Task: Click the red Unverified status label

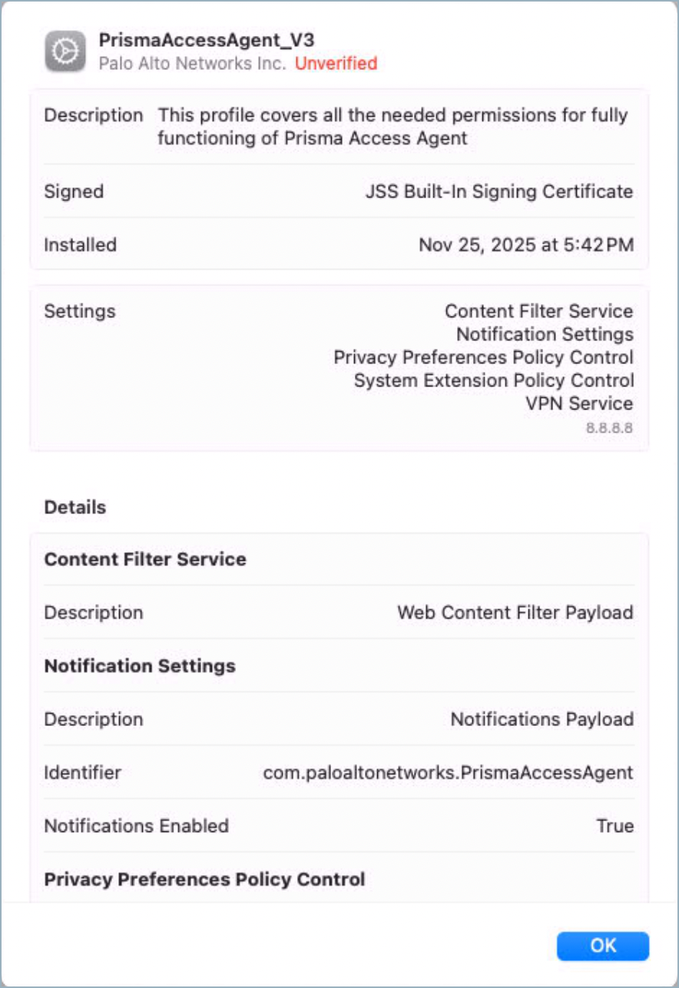Action: point(336,64)
